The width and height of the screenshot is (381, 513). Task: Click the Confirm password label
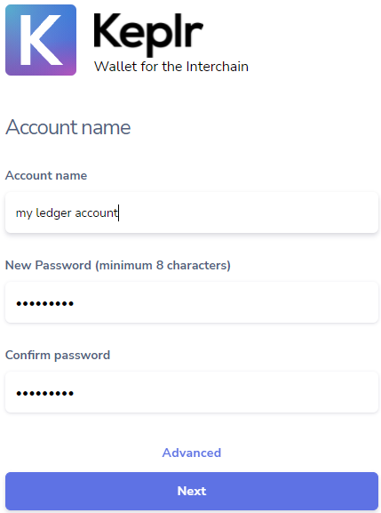(x=58, y=356)
